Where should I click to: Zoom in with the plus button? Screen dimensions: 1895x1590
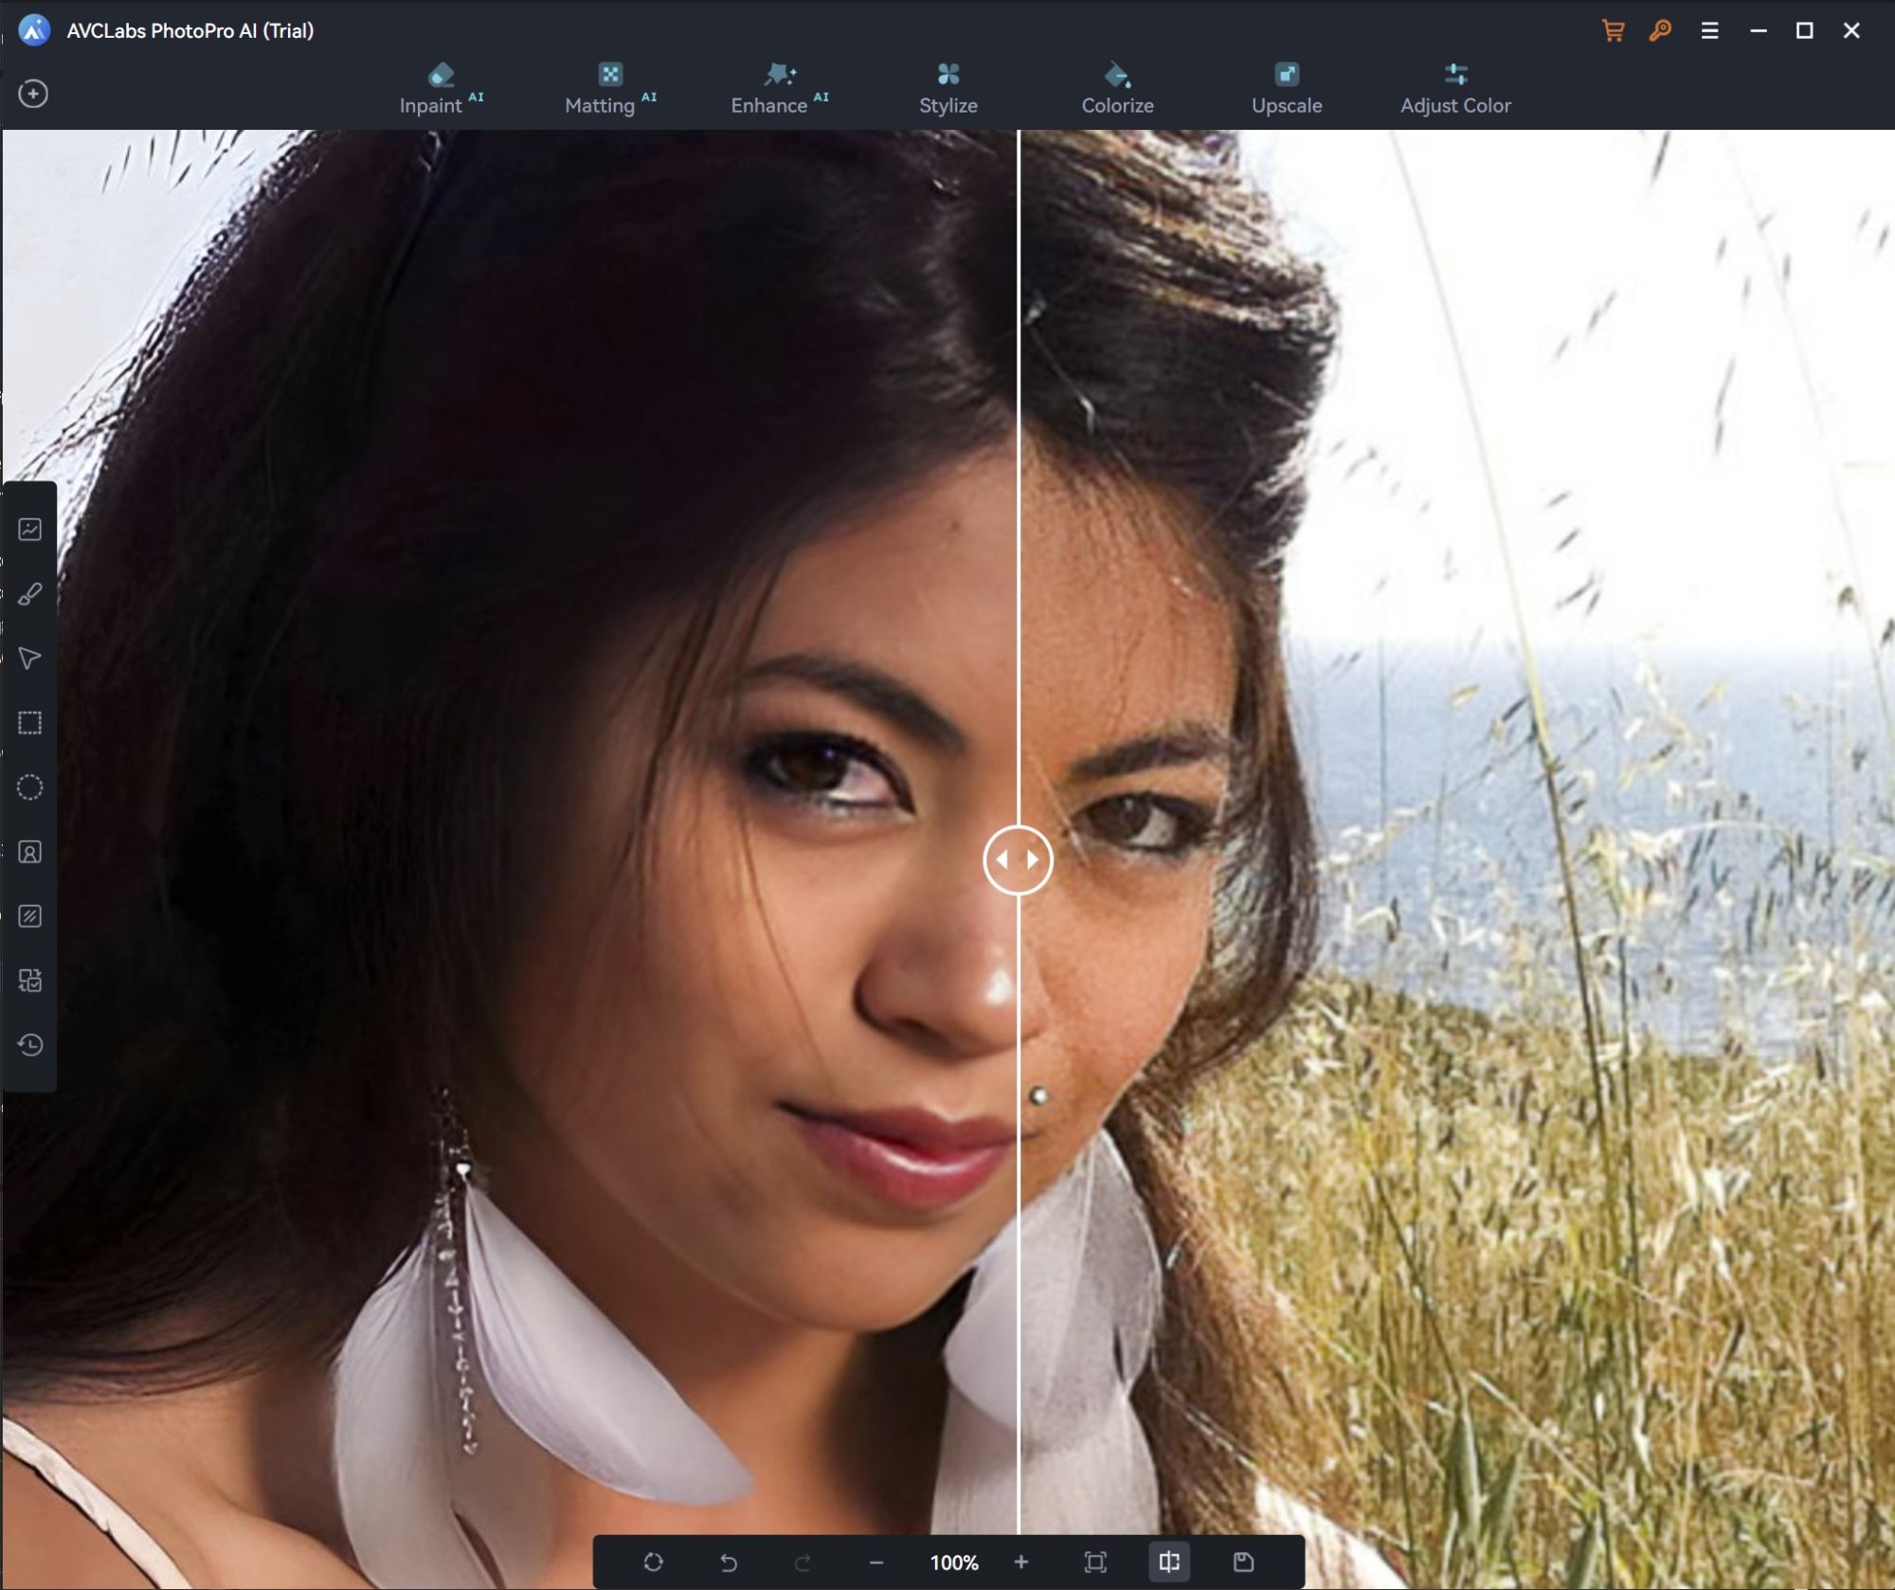[1022, 1563]
